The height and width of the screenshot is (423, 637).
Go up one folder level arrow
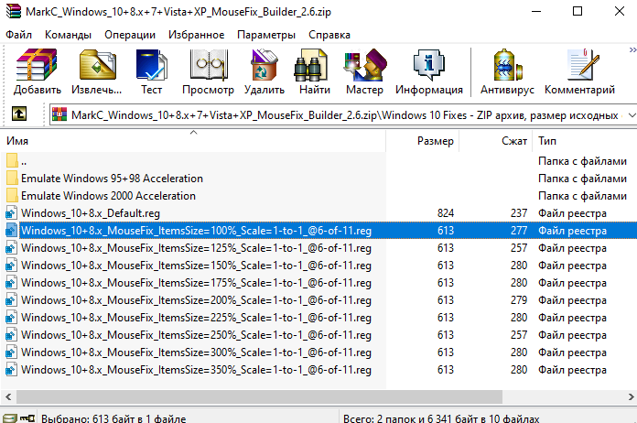click(19, 114)
